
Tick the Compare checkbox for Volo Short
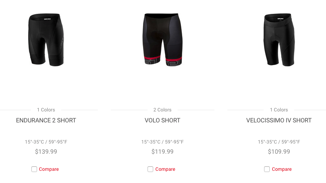pyautogui.click(x=150, y=169)
